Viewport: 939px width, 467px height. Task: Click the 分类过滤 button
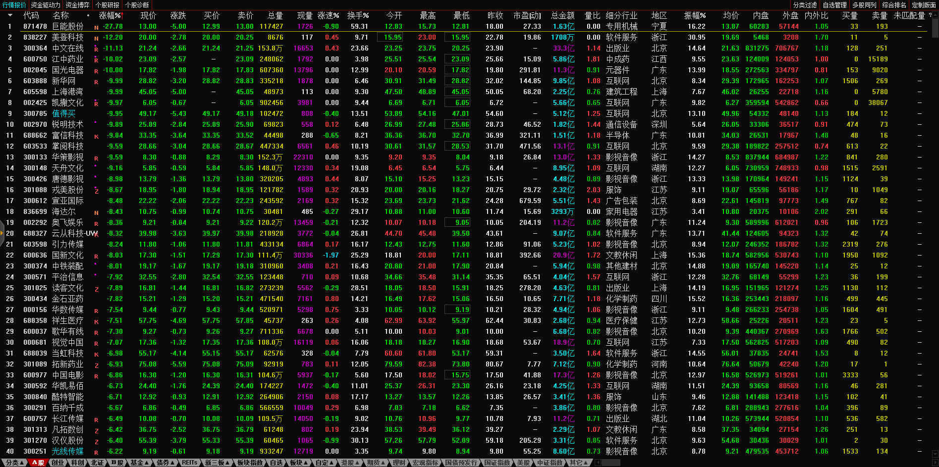[x=805, y=5]
